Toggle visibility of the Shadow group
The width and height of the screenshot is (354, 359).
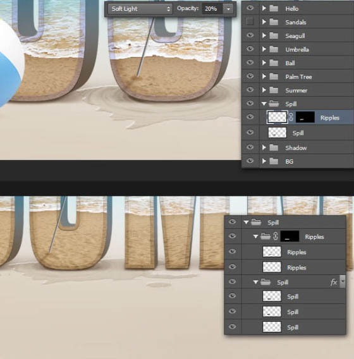pyautogui.click(x=250, y=147)
